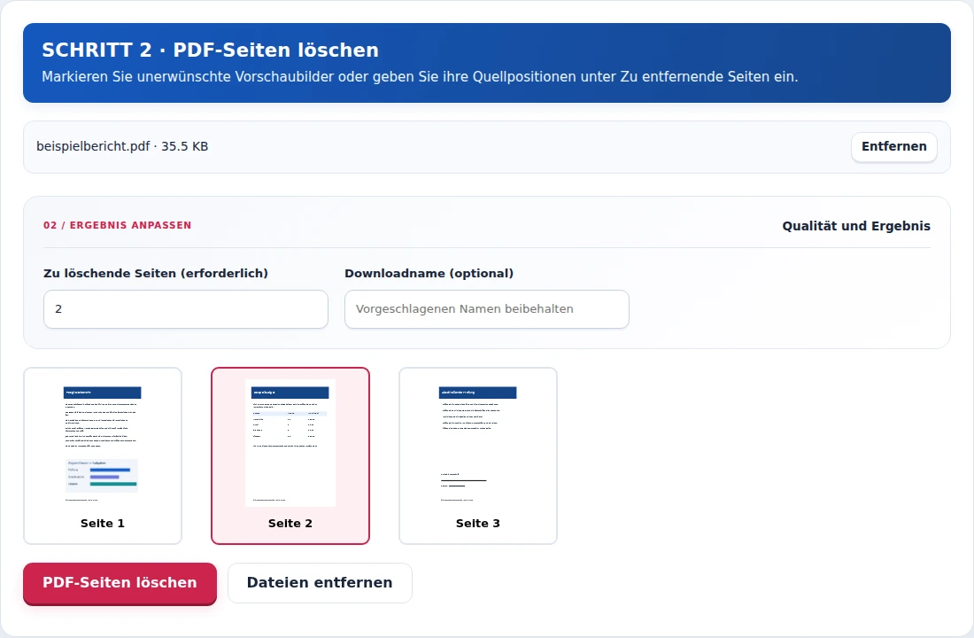
Task: Click into the Downloadname input field
Action: (x=487, y=309)
